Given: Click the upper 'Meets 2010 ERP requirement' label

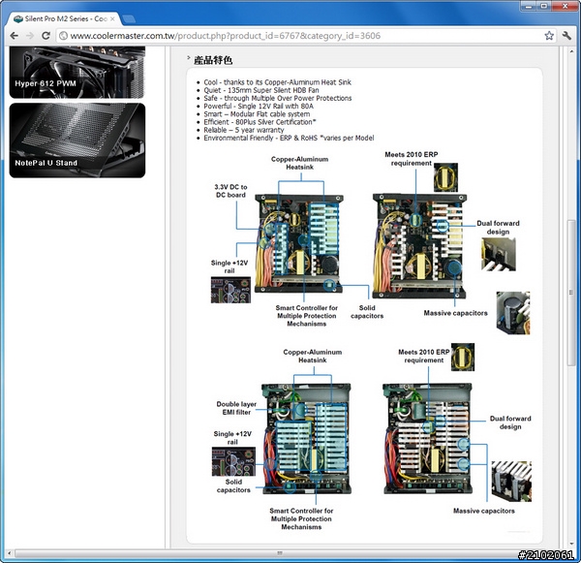Looking at the screenshot, I should [412, 159].
